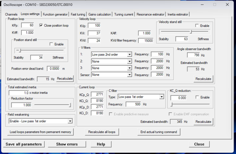Expand the C filter Type dropdown

pos(161,97)
